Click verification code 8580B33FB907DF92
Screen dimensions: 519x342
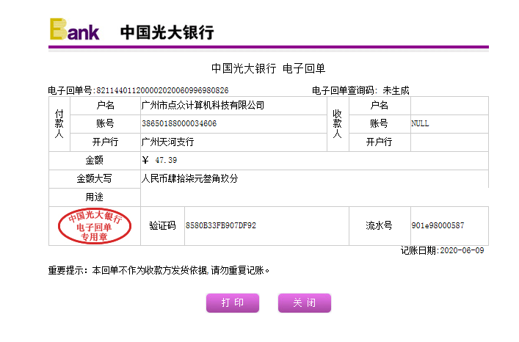[x=220, y=225]
